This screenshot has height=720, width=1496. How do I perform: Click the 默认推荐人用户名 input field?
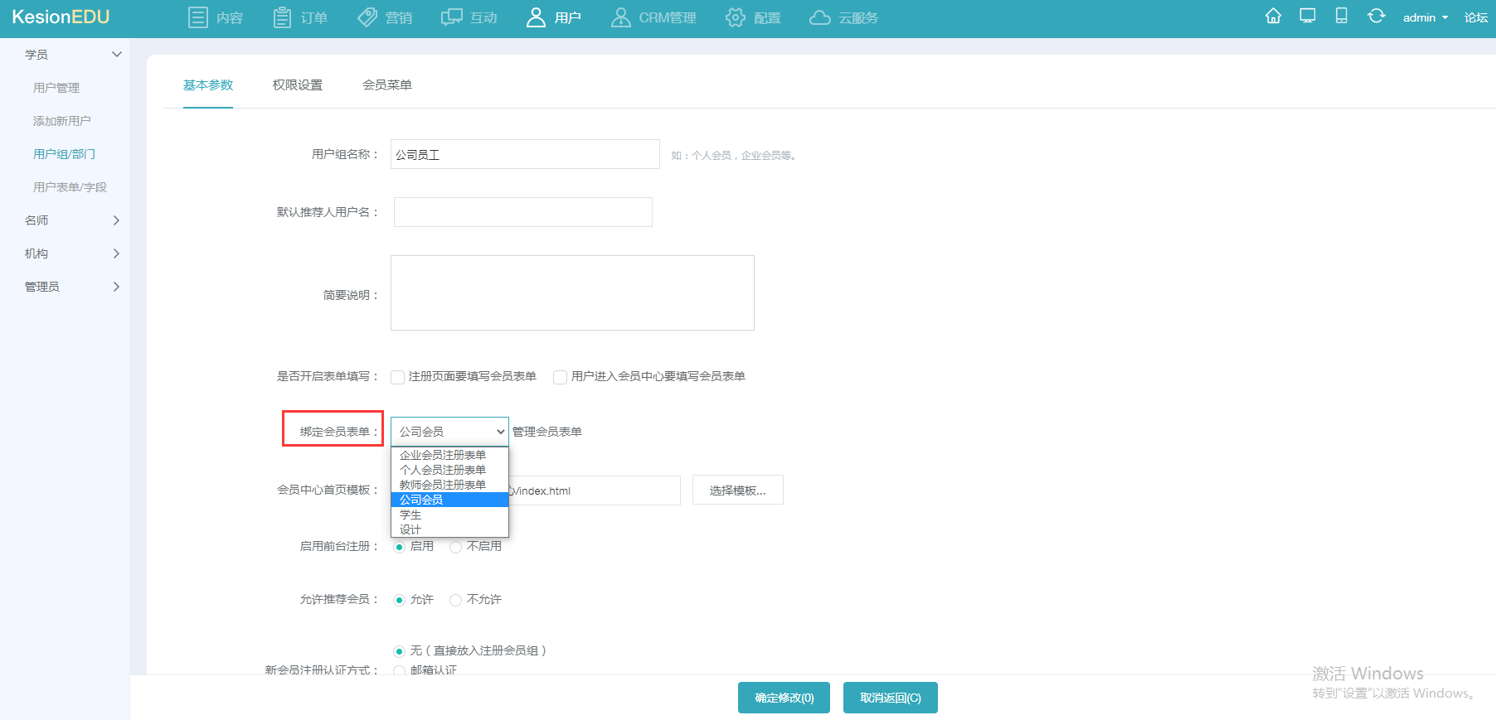[522, 212]
